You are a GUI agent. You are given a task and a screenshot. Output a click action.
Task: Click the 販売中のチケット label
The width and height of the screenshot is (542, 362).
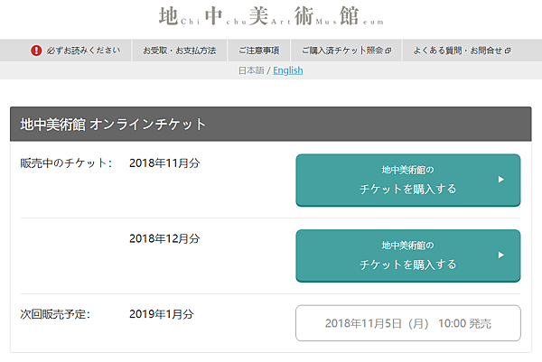65,162
